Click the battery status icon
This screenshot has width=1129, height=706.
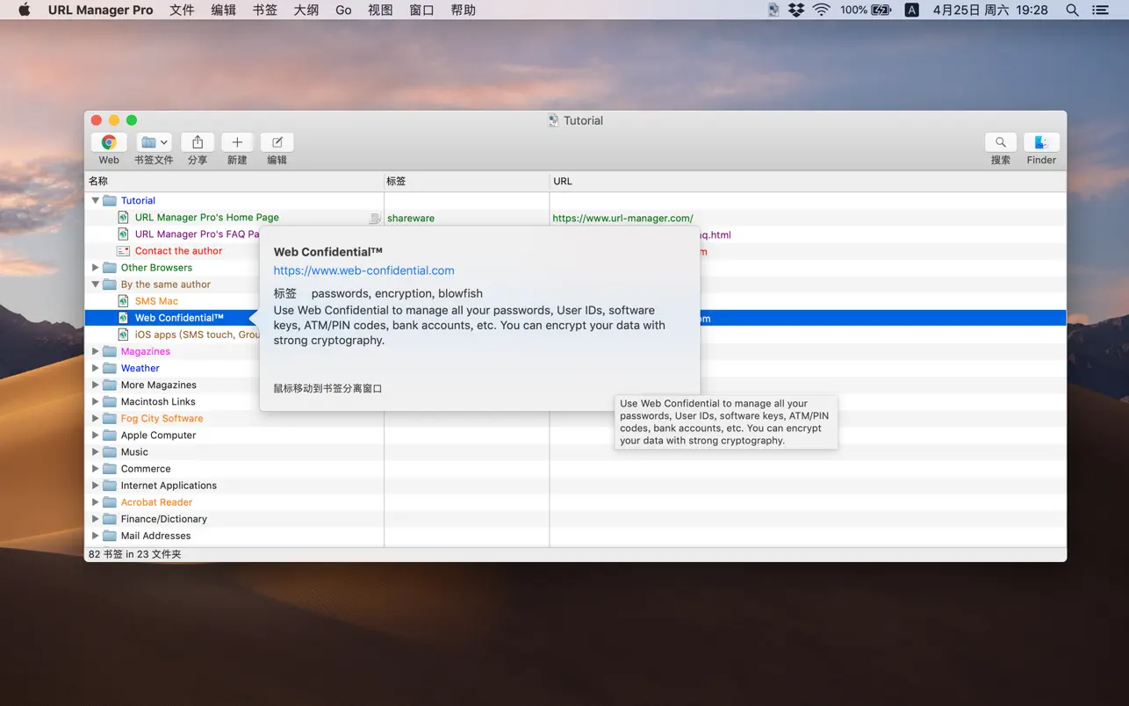[881, 11]
